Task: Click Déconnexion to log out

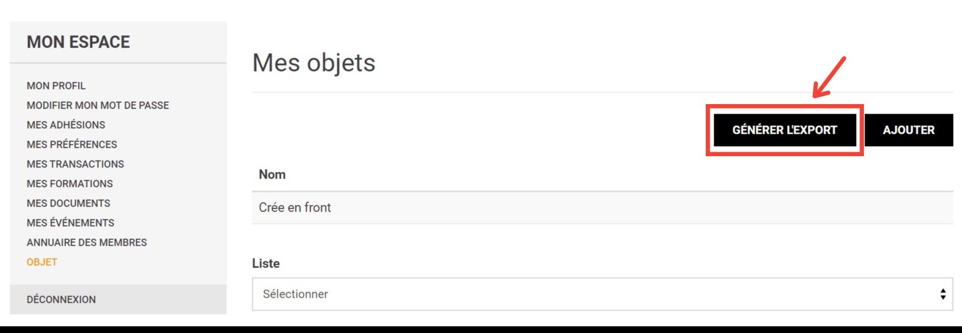Action: (x=61, y=299)
